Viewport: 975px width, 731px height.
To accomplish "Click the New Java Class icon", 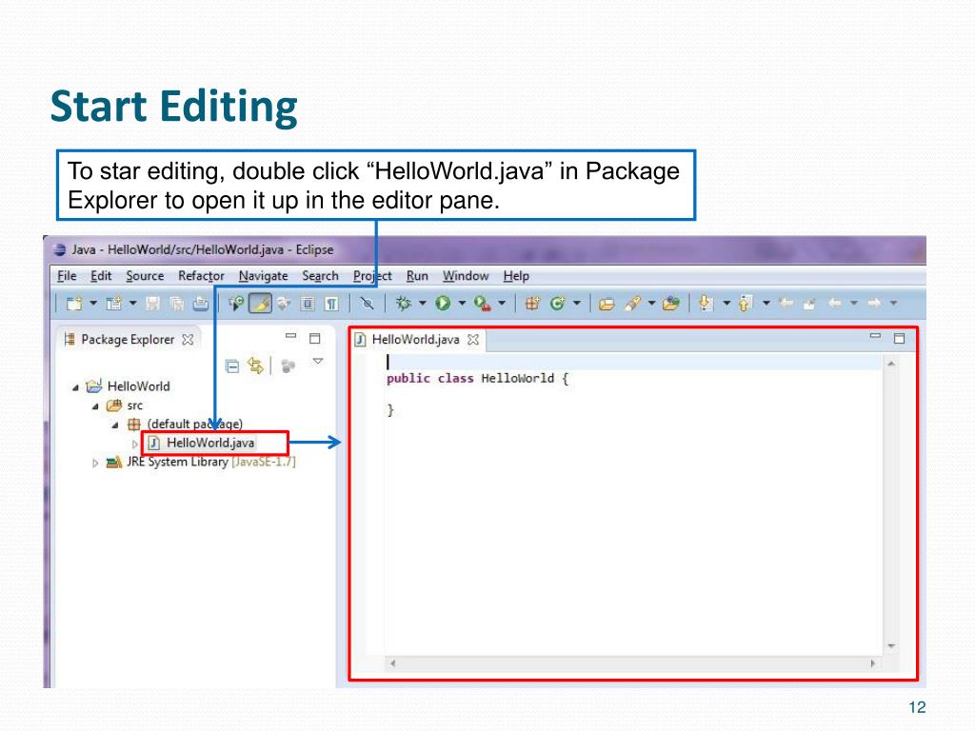I will click(558, 304).
